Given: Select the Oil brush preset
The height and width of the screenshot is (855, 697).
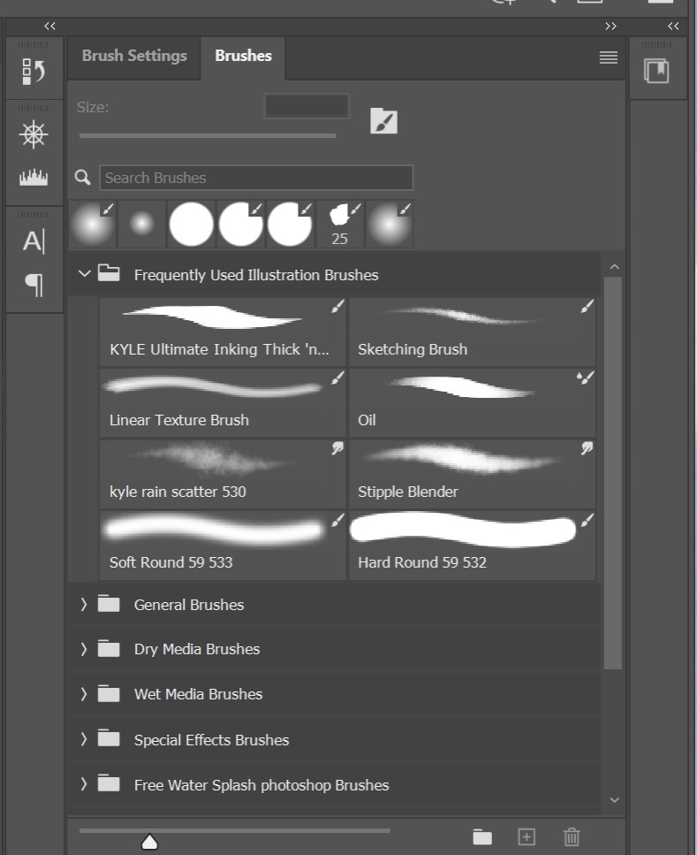Looking at the screenshot, I should point(472,402).
